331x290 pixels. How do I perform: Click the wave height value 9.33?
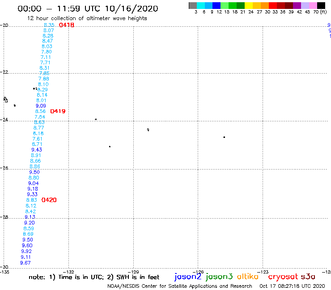(32, 195)
